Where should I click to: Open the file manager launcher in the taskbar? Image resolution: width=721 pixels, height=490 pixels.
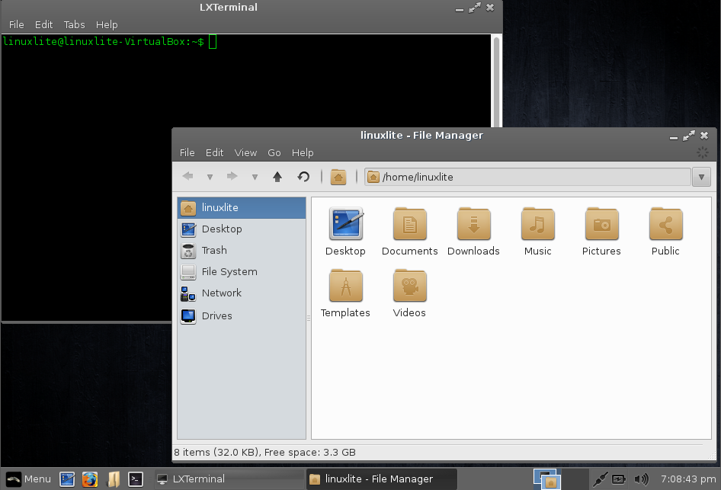point(113,479)
